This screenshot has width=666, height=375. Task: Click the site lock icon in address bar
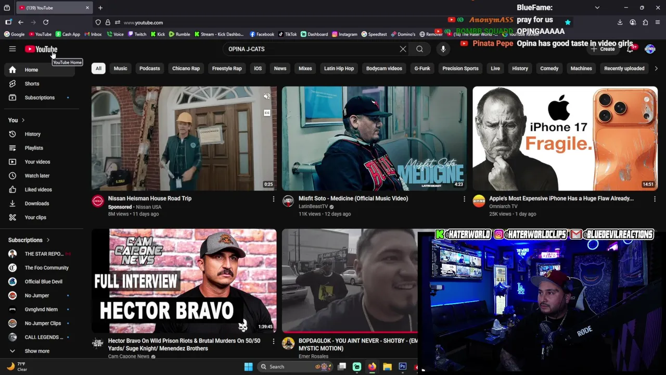[108, 22]
